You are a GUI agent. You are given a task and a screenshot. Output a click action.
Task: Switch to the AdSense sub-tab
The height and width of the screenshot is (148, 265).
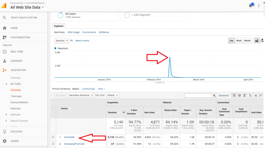(x=104, y=32)
